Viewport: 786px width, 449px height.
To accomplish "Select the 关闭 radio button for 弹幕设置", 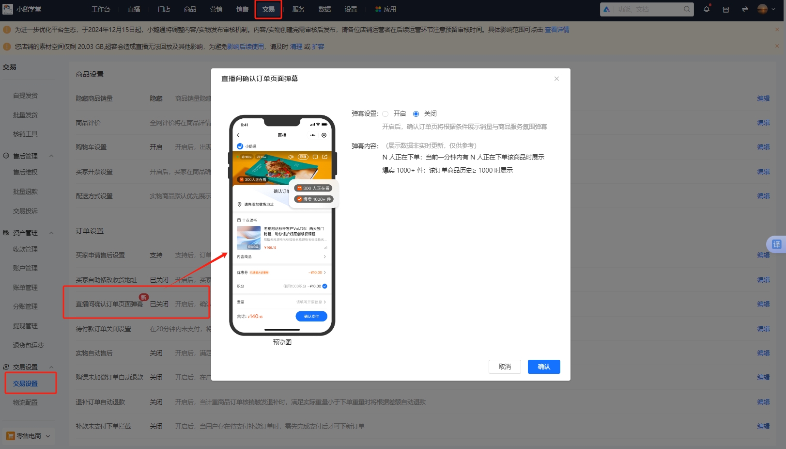I will (x=416, y=113).
